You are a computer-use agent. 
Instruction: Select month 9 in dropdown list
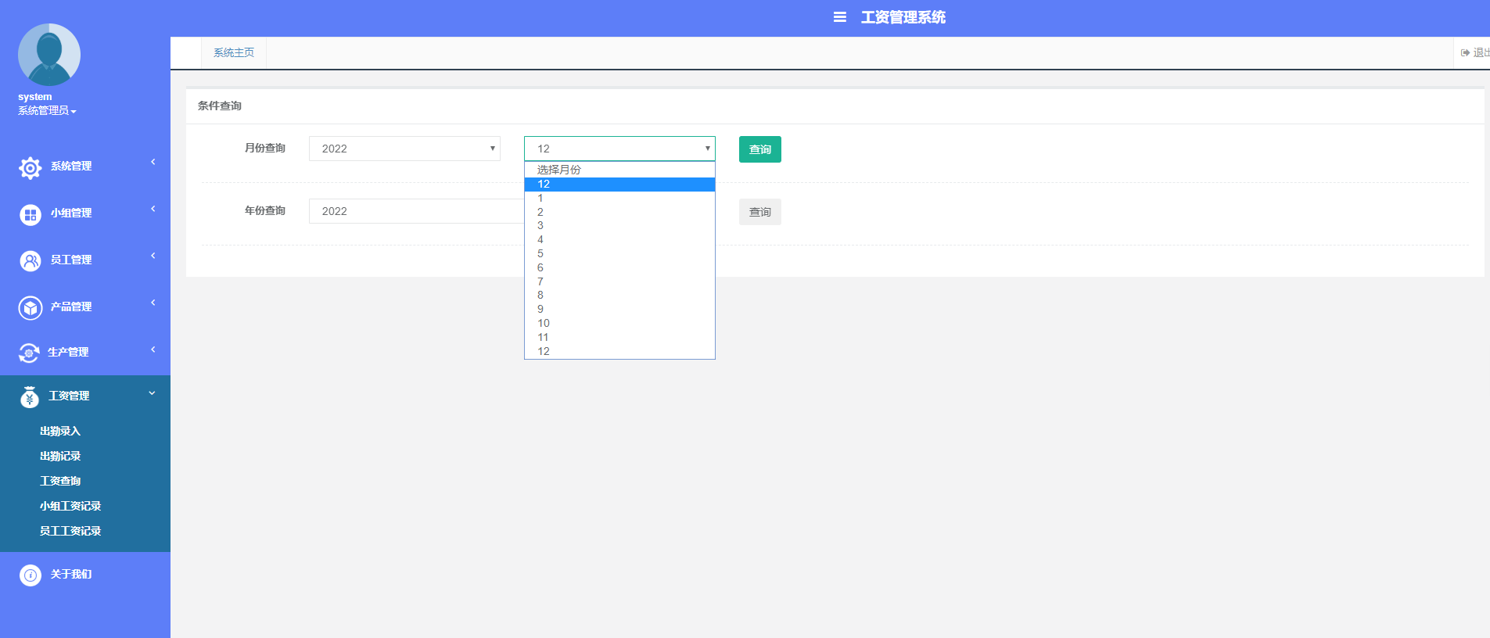coord(619,309)
